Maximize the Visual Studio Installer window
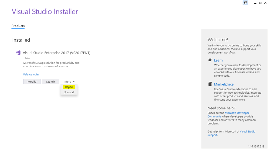This screenshot has width=268, height=149. [260, 3]
